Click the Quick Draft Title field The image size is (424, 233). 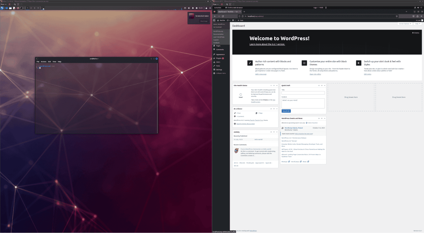303,93
